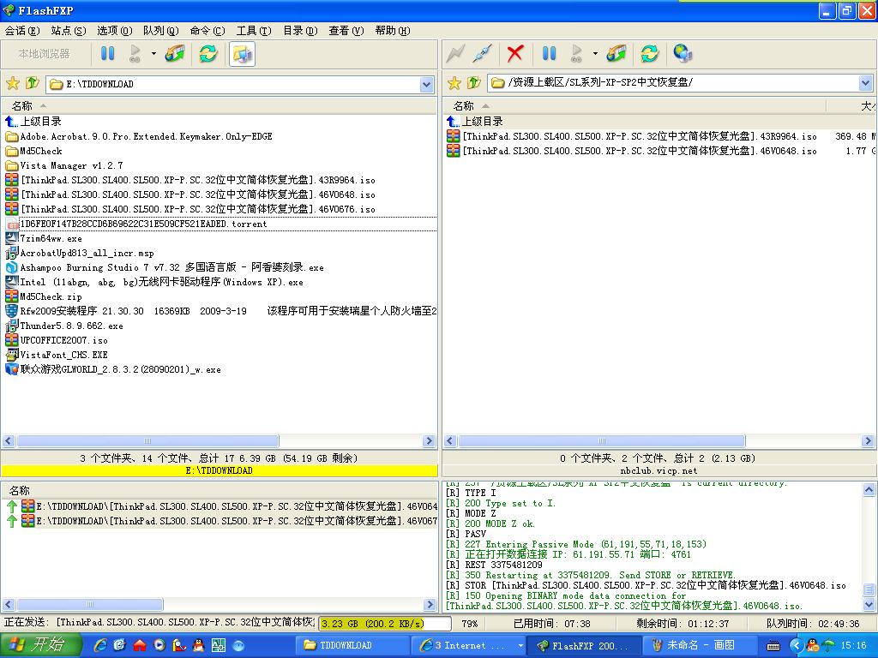Viewport: 878px width, 658px height.
Task: Open the 目录 menu
Action: pyautogui.click(x=300, y=31)
